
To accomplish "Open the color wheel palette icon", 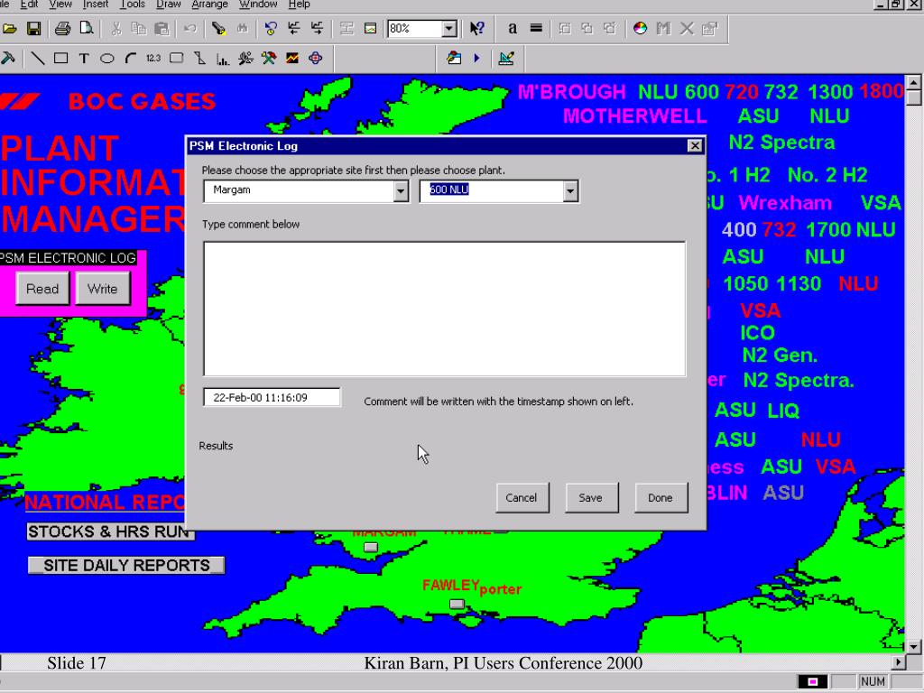I will 640,28.
